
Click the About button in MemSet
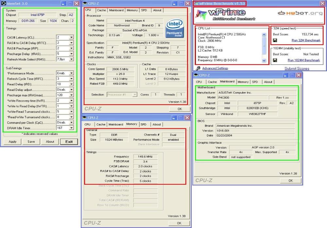(x=50, y=142)
